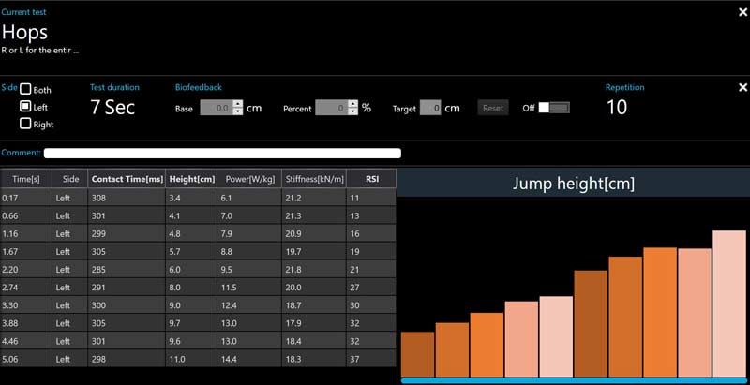
Task: Check the Right side checkbox
Action: [25, 125]
